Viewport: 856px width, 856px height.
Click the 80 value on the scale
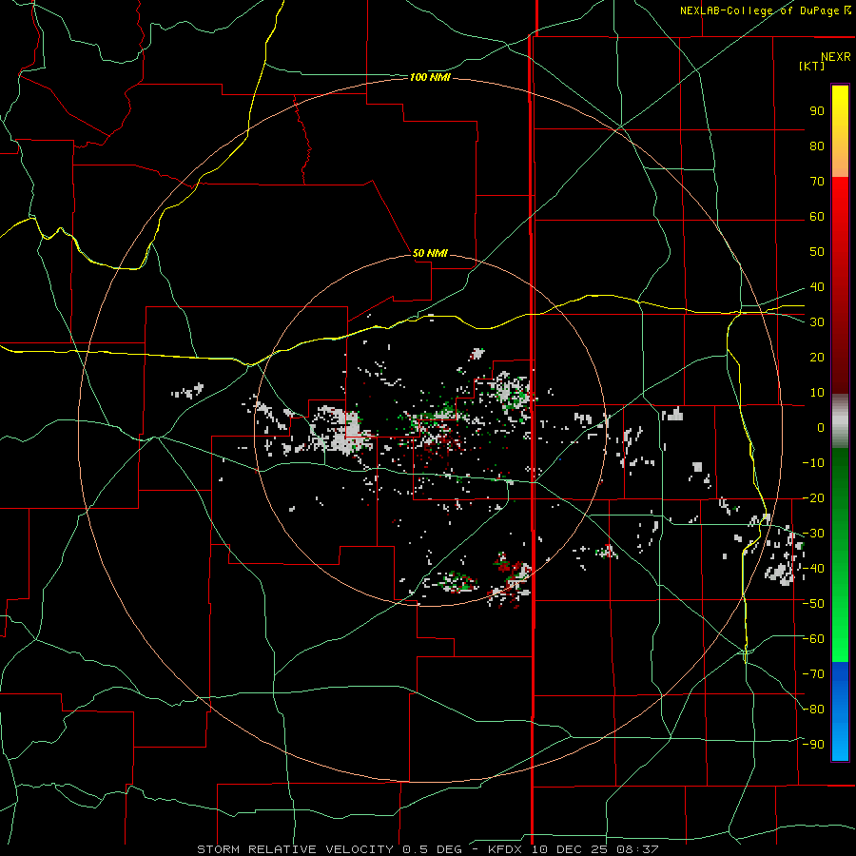click(x=817, y=146)
